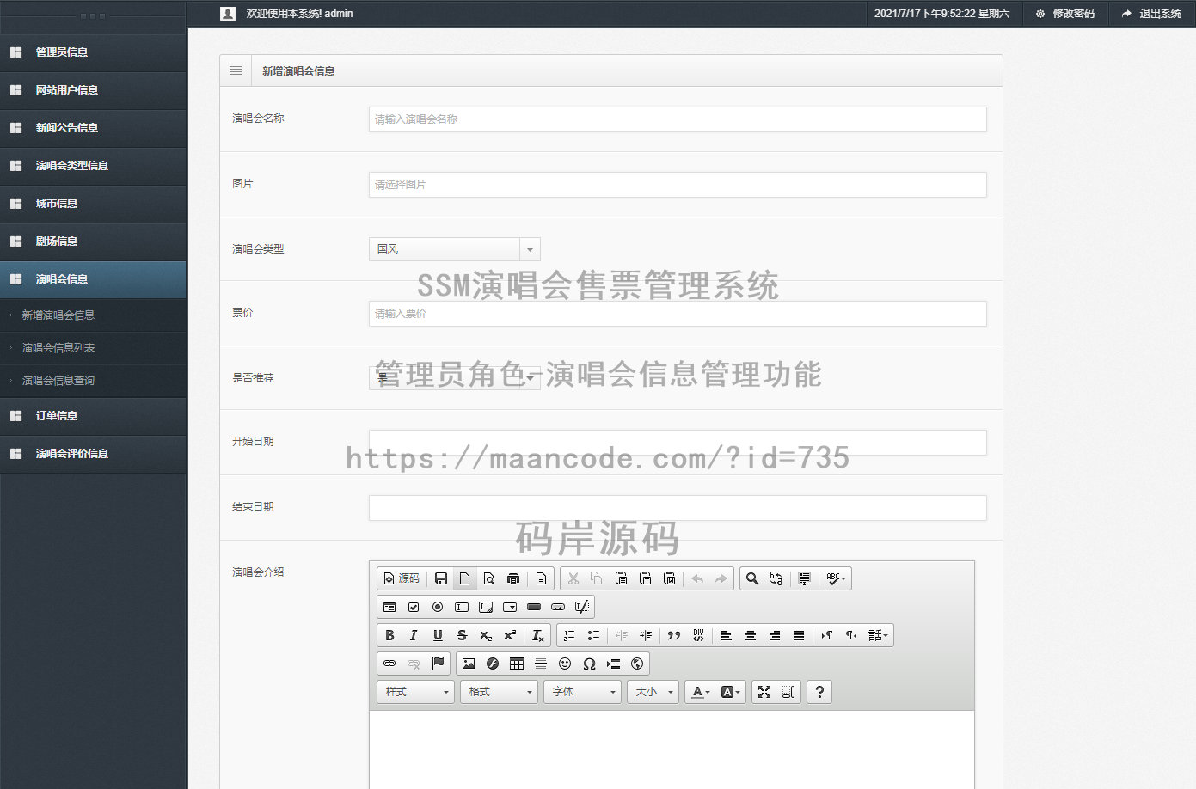Insert a smiley emoticon

click(x=565, y=664)
